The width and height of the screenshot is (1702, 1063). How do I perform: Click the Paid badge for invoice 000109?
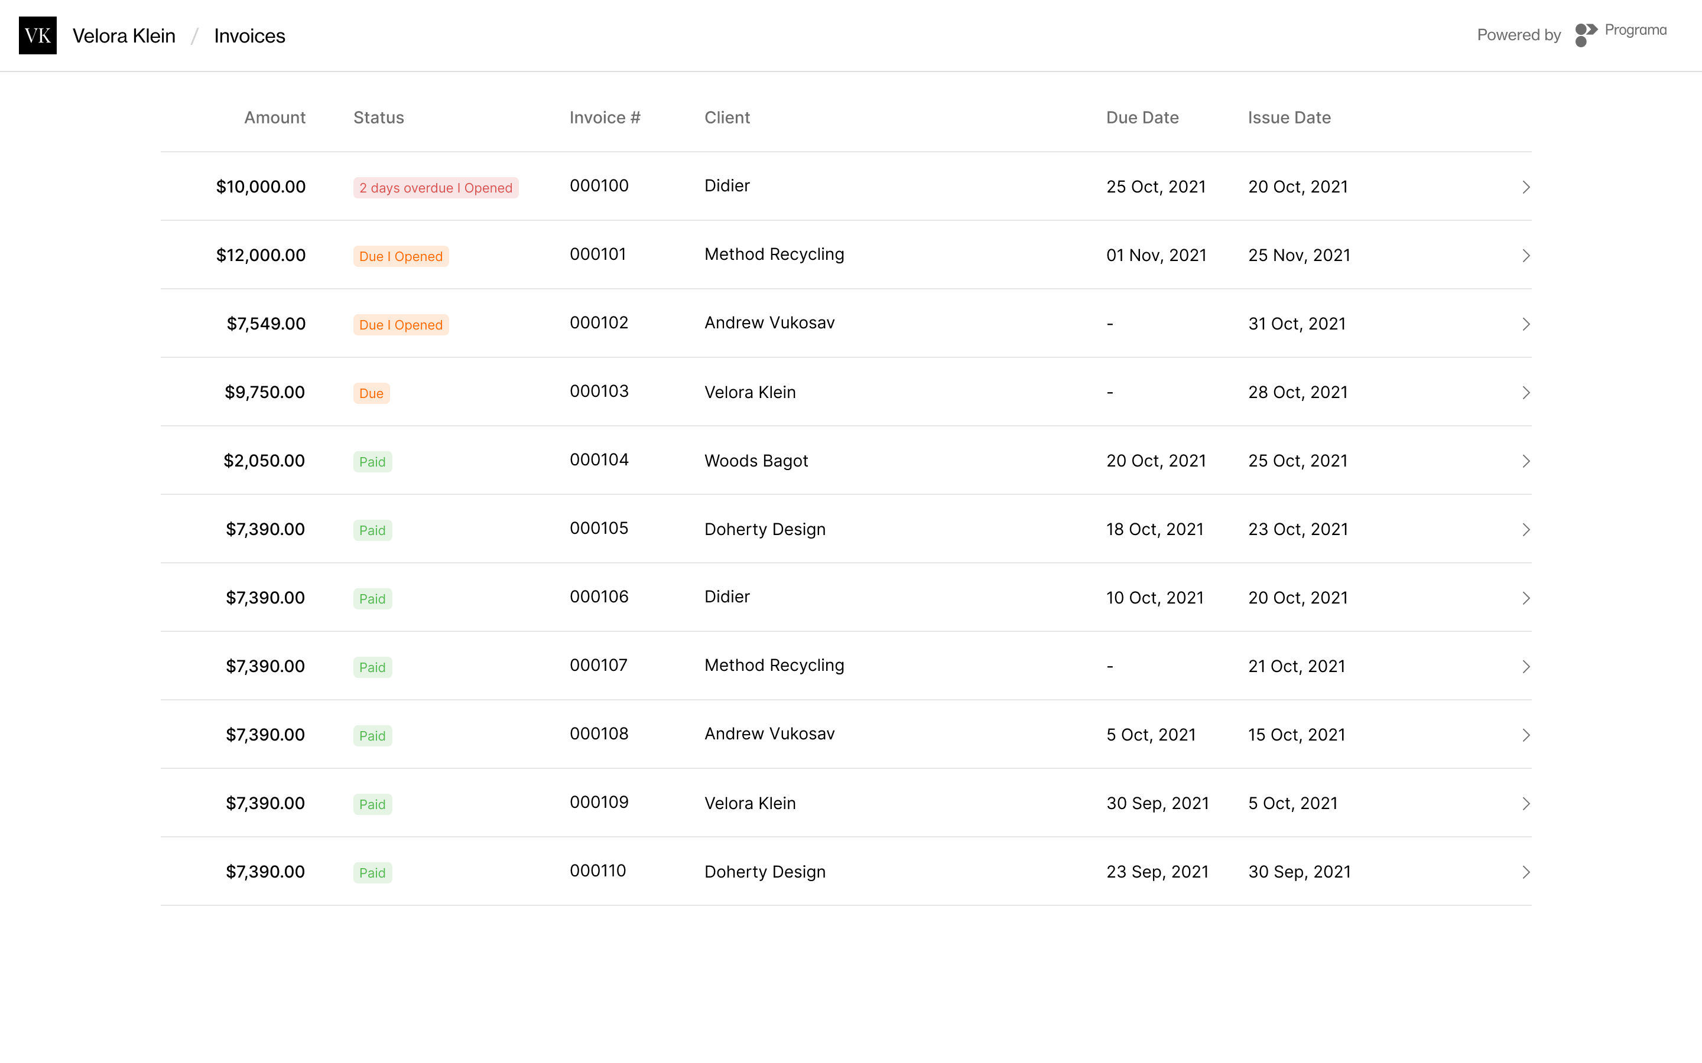pyautogui.click(x=372, y=804)
